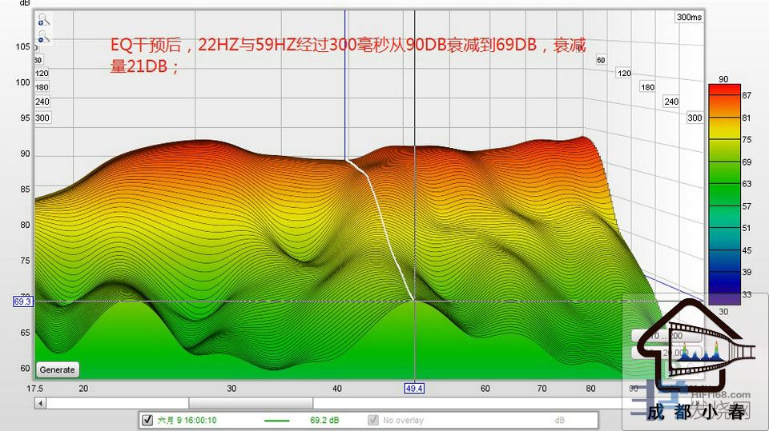Click the red EQ annotation text

click(348, 55)
